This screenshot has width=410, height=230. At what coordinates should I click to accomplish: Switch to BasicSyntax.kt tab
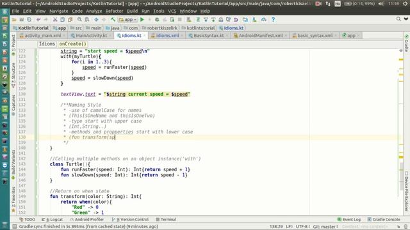[208, 36]
